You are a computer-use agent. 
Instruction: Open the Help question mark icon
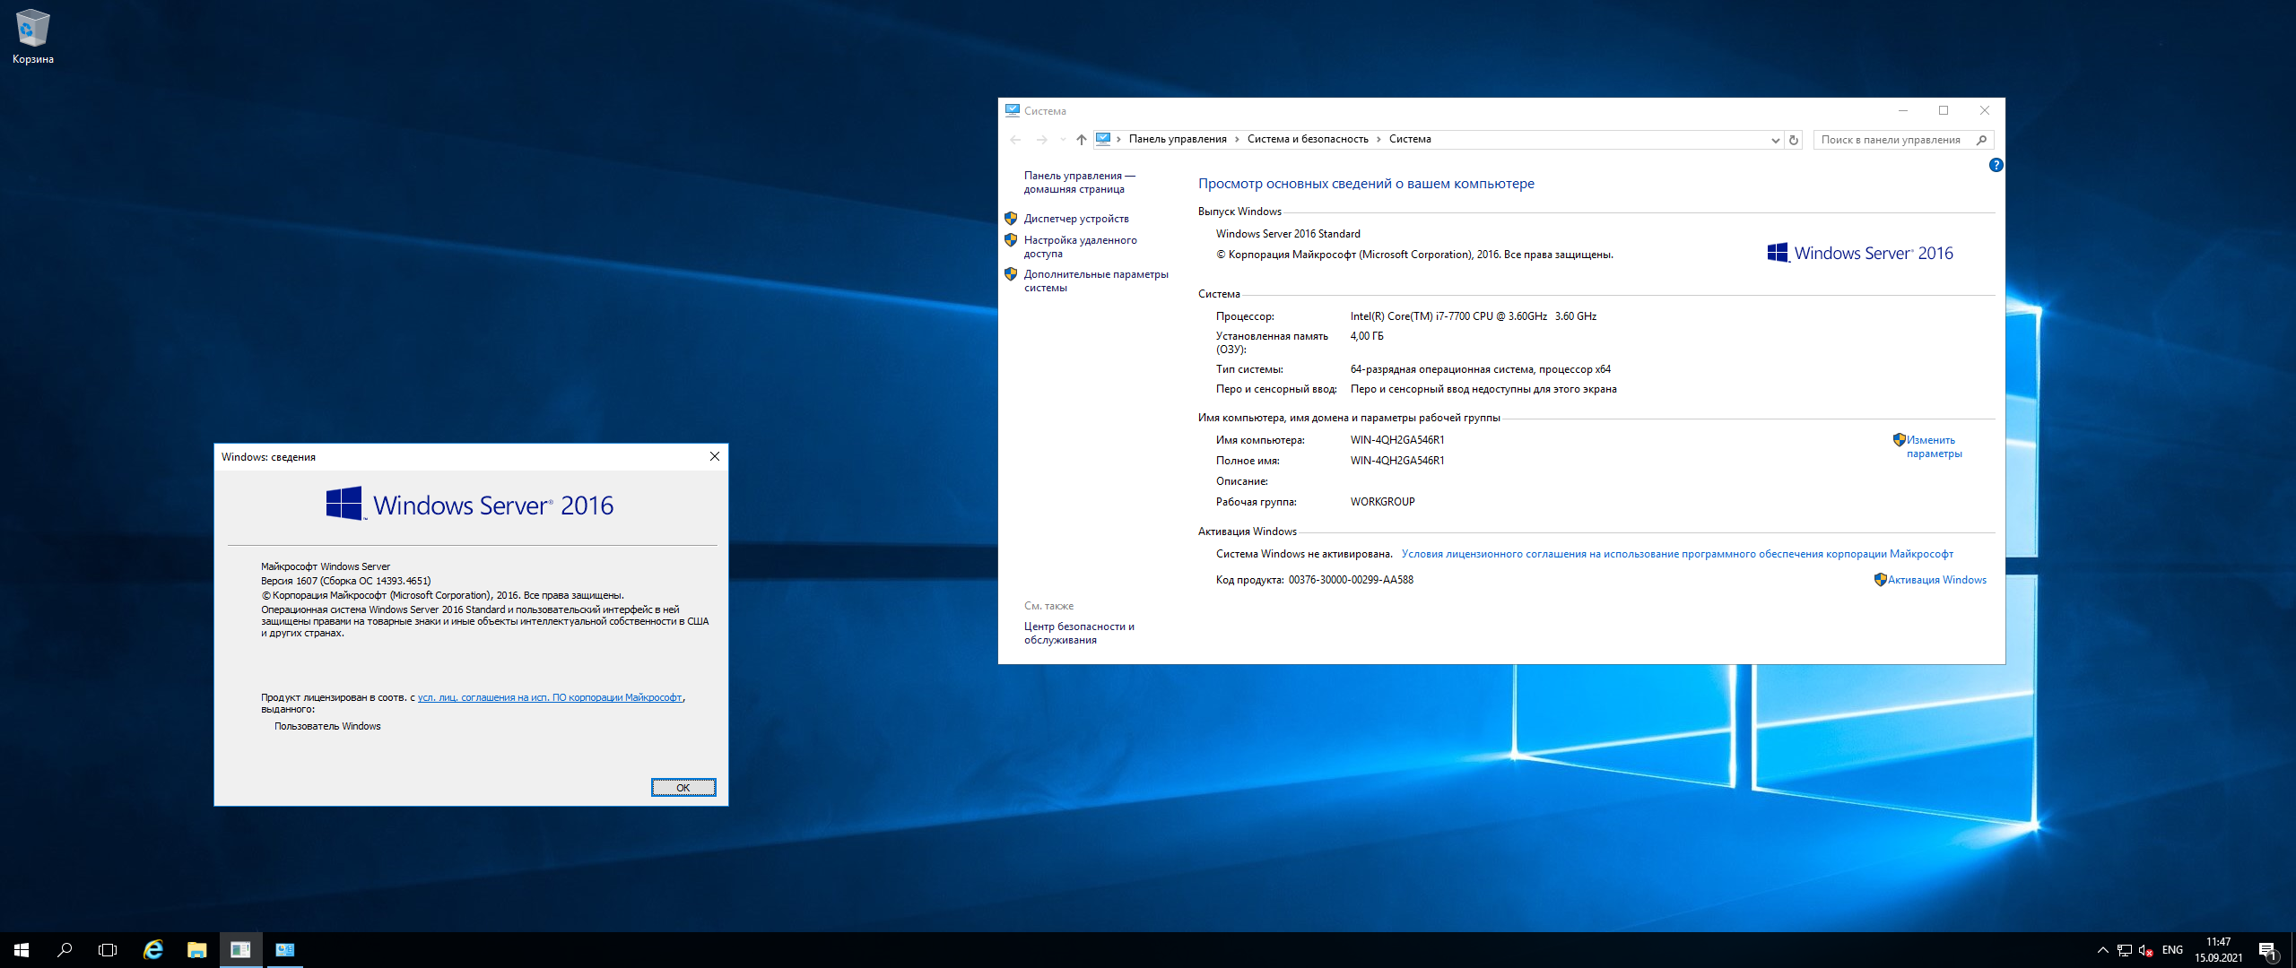[x=1996, y=165]
